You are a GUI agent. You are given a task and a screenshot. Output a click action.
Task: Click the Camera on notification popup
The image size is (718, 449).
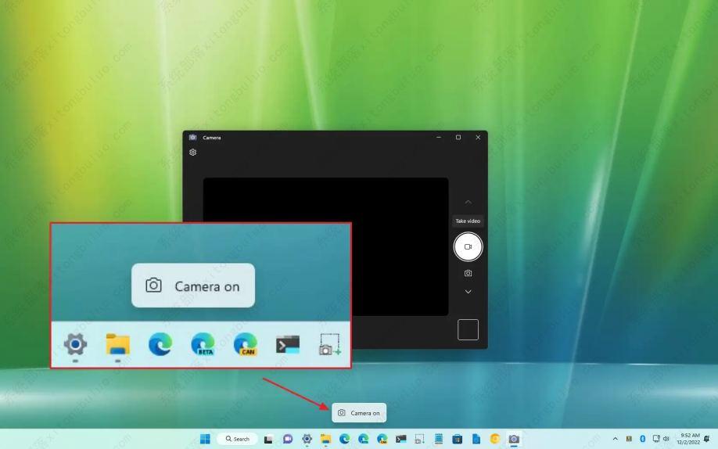(x=359, y=413)
